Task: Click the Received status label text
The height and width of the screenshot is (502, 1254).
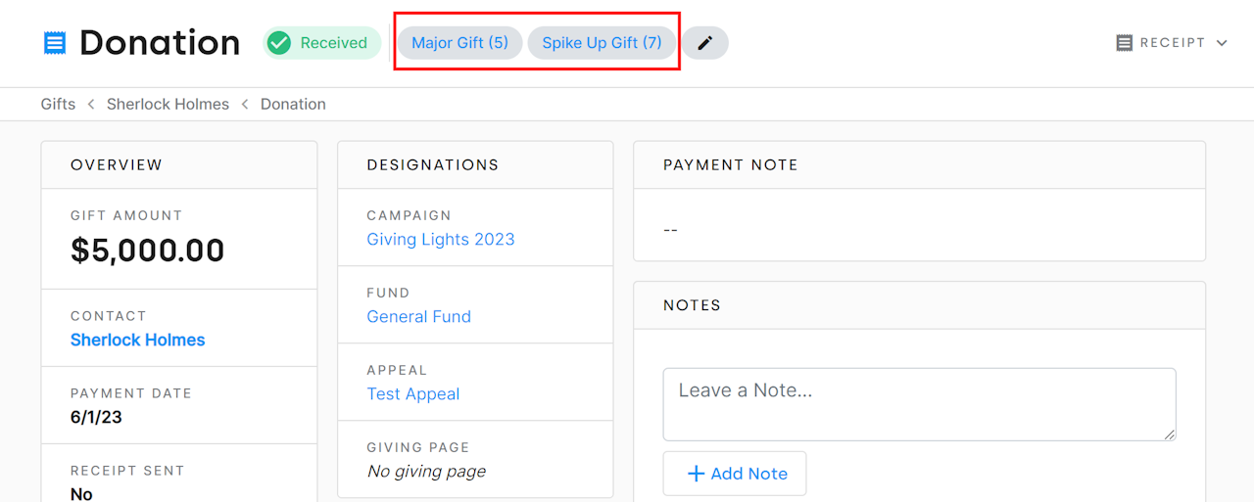Action: coord(333,43)
